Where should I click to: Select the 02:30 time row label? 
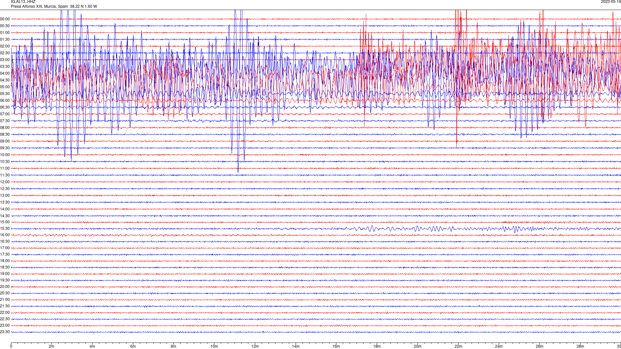(x=5, y=53)
